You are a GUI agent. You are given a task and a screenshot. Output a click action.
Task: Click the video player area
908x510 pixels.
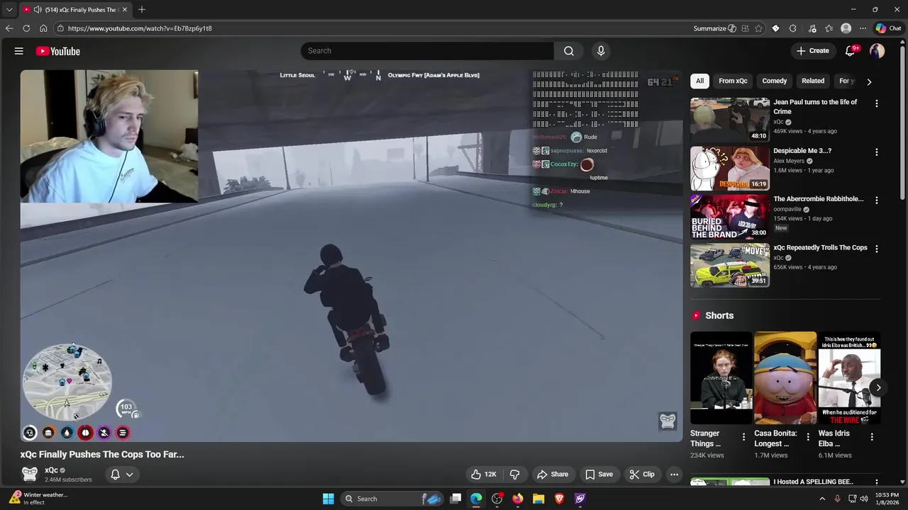click(352, 255)
